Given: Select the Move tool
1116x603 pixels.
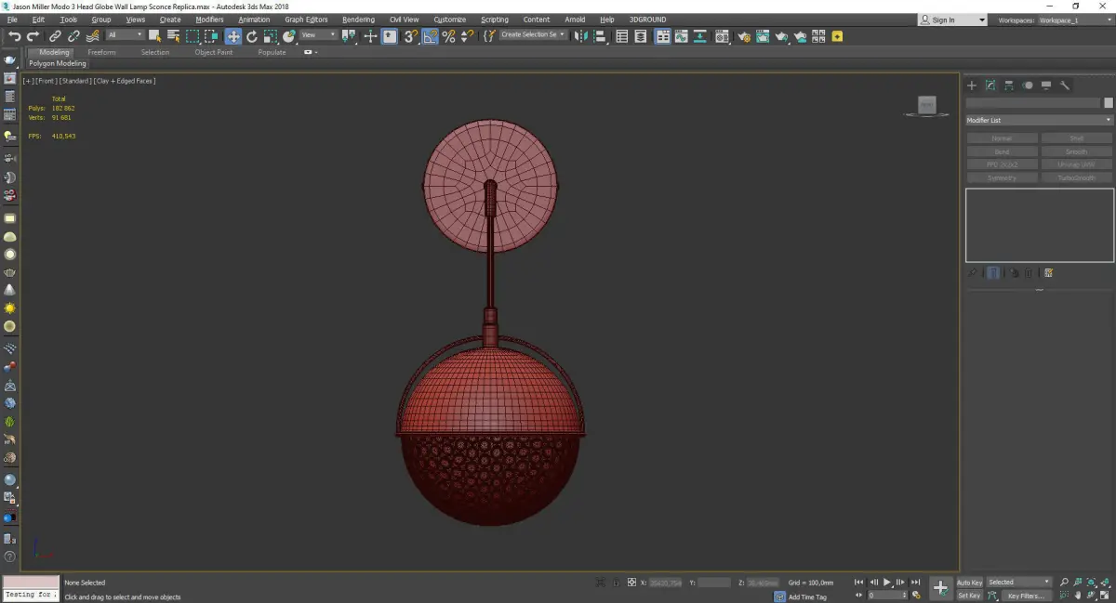Looking at the screenshot, I should click(x=232, y=36).
